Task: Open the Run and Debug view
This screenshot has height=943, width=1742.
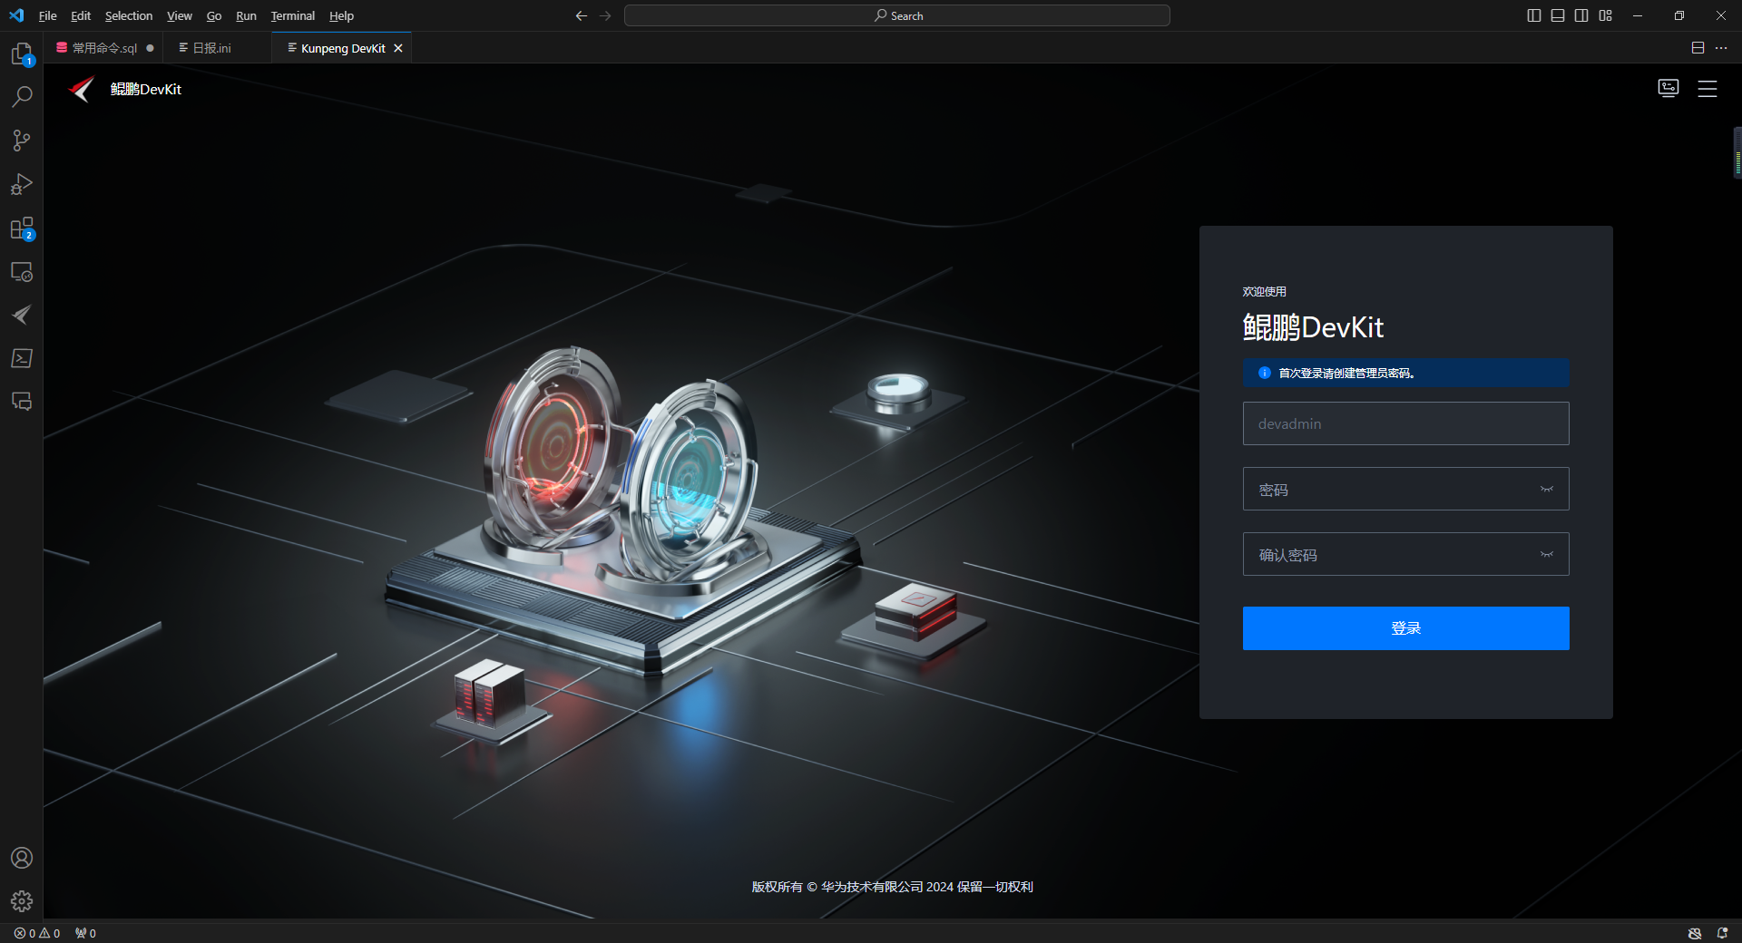Action: click(22, 184)
